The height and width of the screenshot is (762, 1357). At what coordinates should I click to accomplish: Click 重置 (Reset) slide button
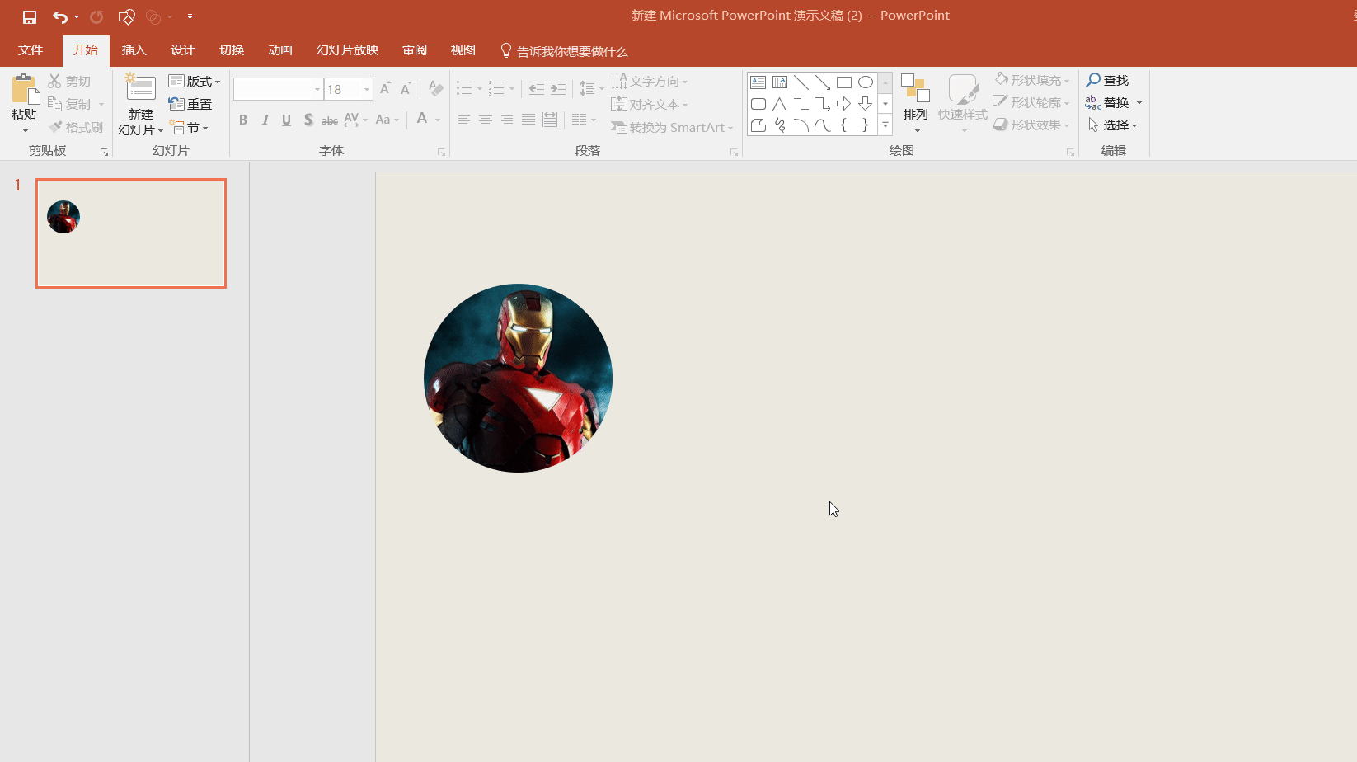(x=190, y=104)
